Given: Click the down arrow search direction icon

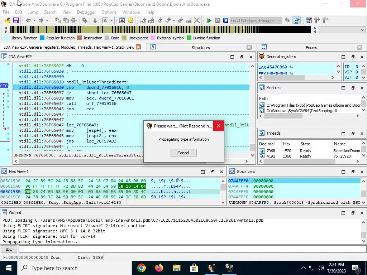Looking at the screenshot, I should [x=95, y=20].
